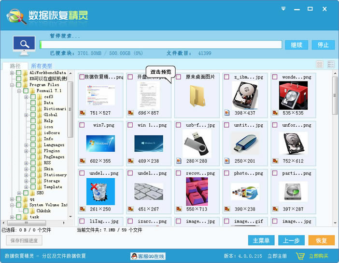339x263 pixels.
Task: Click file type icon beside 535×535
Action: coord(275,113)
